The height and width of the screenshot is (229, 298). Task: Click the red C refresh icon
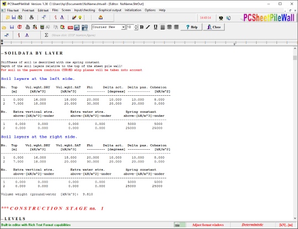[19, 27]
